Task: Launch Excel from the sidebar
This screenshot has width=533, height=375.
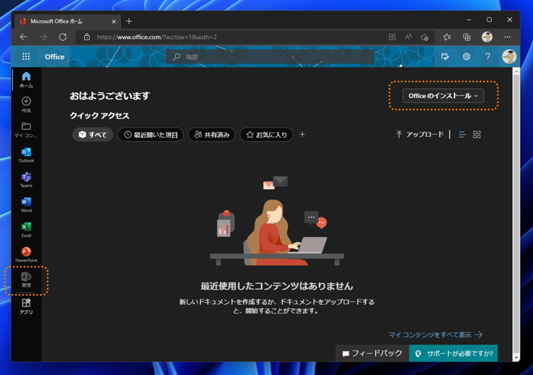Action: tap(26, 230)
